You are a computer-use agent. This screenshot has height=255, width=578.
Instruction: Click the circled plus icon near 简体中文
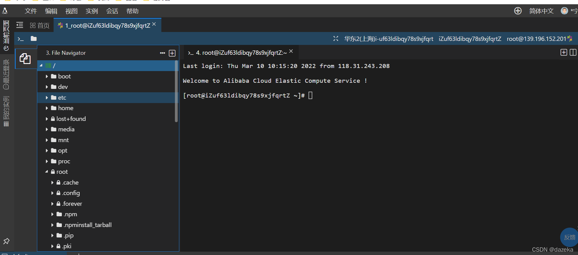[518, 11]
